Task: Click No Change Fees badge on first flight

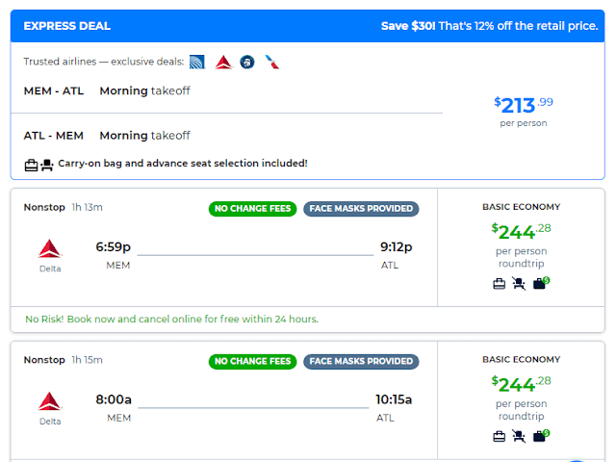Action: point(252,209)
